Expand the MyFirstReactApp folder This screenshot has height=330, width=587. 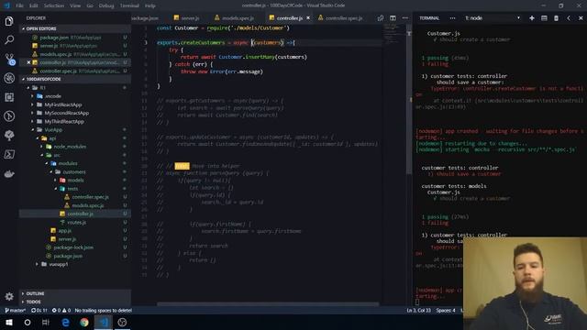point(63,104)
